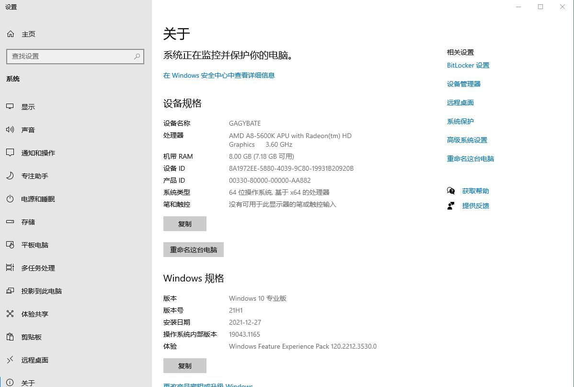Viewport: 574px width, 387px height.
Task: Open 获取帮助 (Get help)
Action: pos(475,190)
